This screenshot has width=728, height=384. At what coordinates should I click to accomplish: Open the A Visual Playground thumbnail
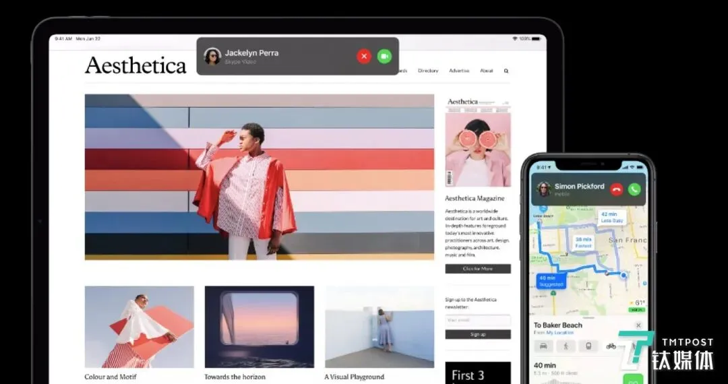pos(380,327)
